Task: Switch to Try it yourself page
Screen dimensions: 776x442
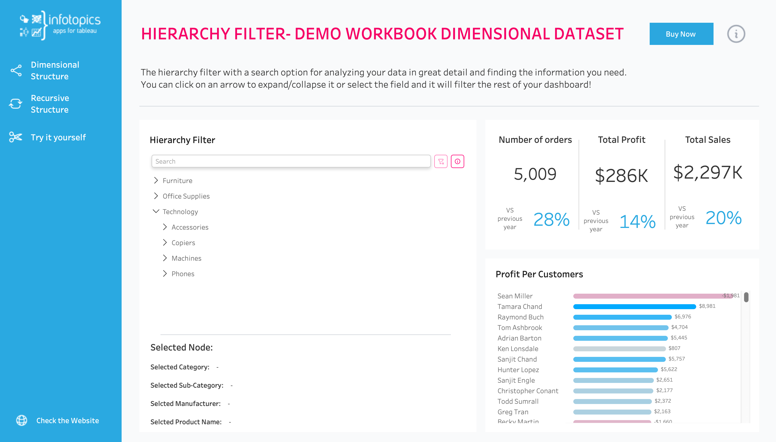Action: (58, 137)
